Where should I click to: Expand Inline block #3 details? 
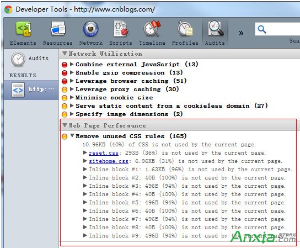pyautogui.click(x=85, y=186)
